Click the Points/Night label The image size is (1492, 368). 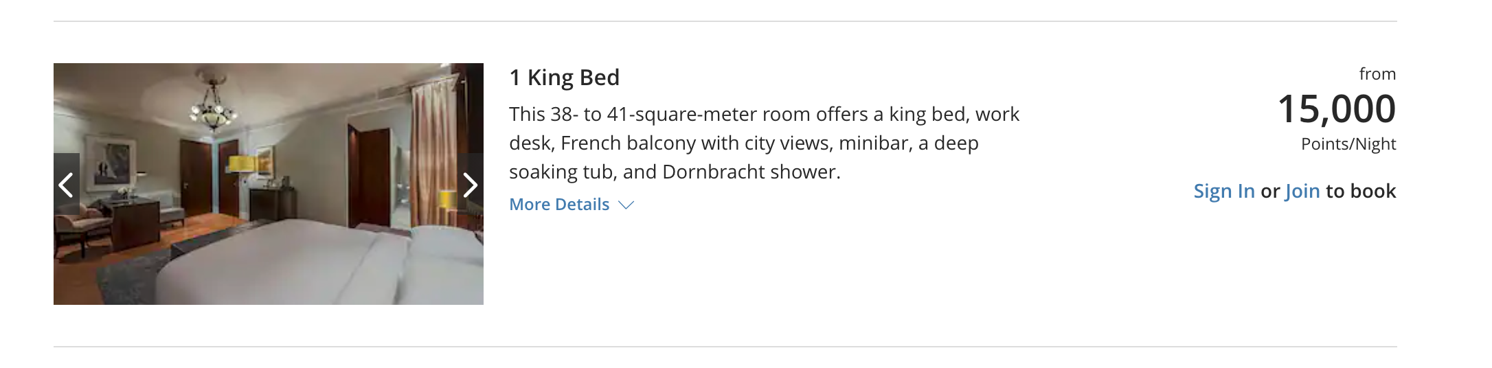tap(1348, 144)
